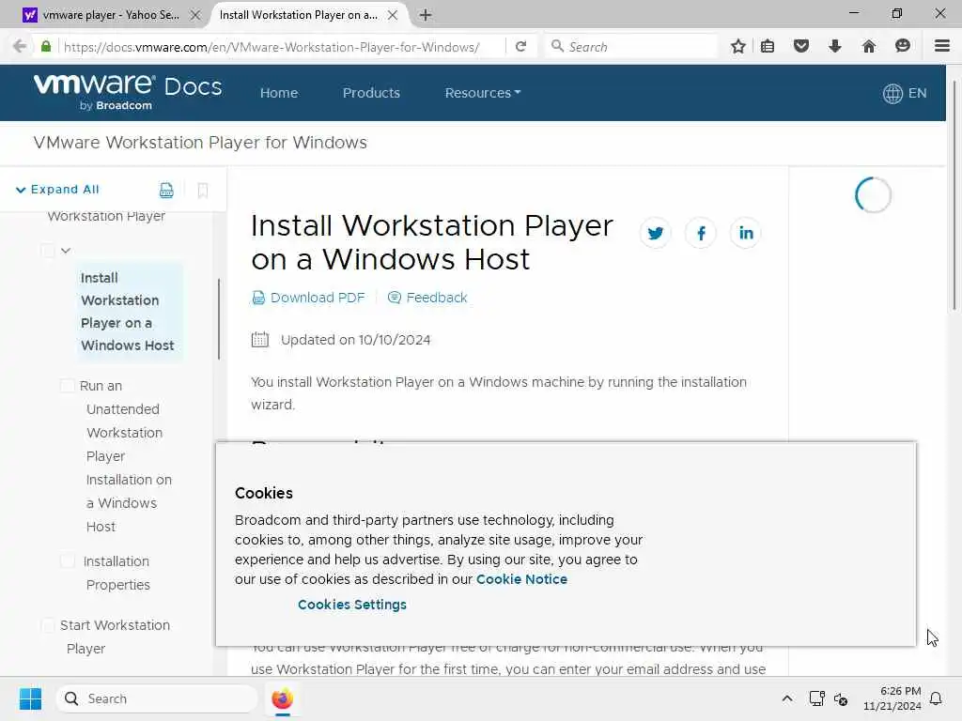
Task: Reload the current page
Action: (520, 47)
